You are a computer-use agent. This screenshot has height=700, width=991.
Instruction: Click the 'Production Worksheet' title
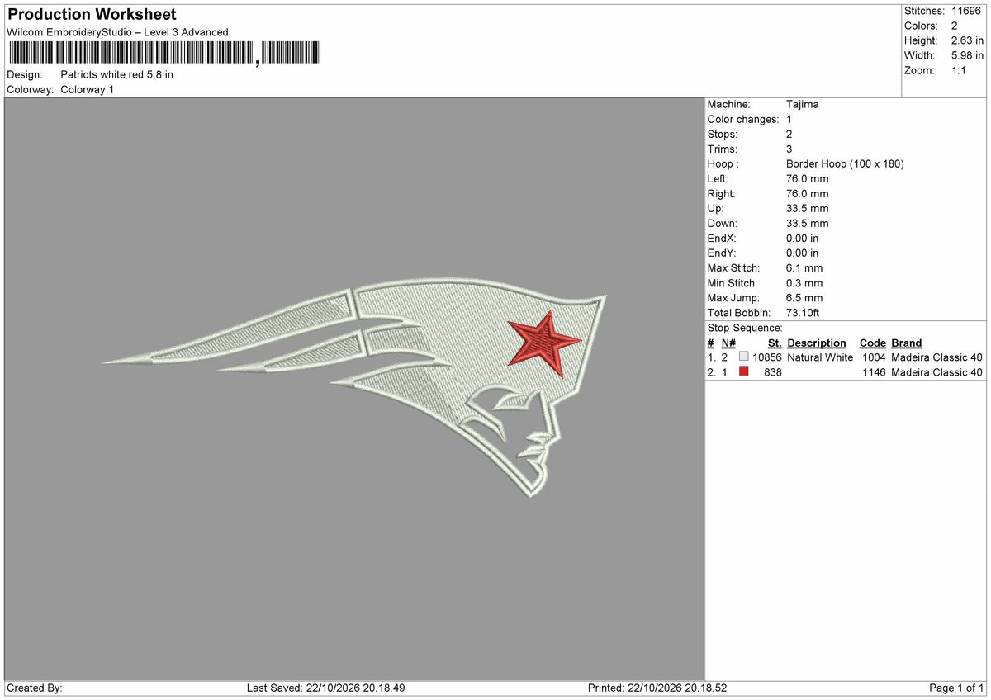92,15
